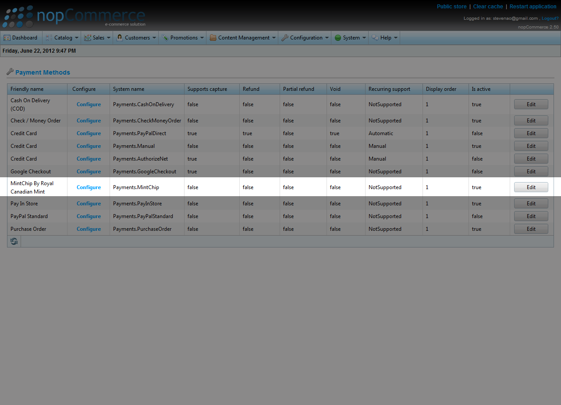Click the Dashboard menu icon
The image size is (561, 405).
[x=7, y=38]
